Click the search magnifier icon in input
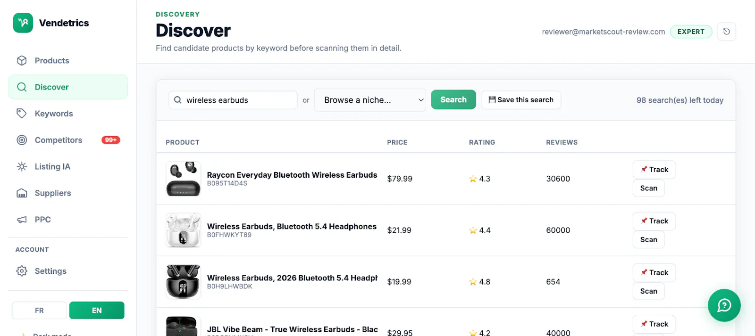The image size is (755, 336). tap(178, 100)
